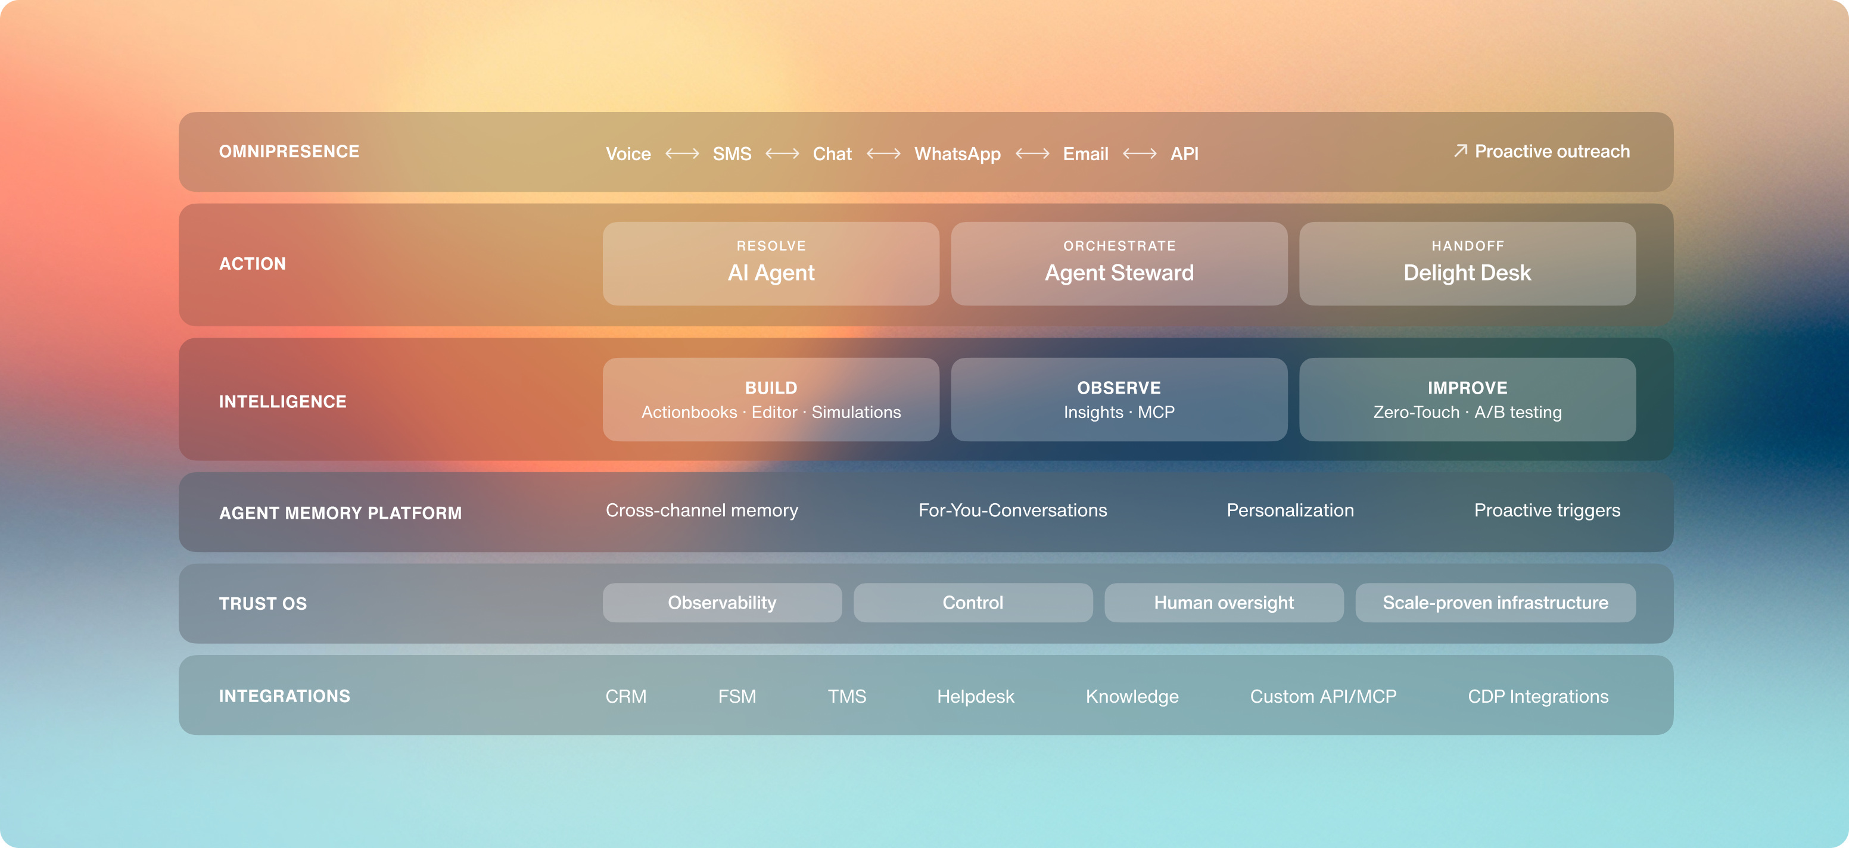Click the arrow between SMS and Chat
The height and width of the screenshot is (848, 1849).
[782, 154]
